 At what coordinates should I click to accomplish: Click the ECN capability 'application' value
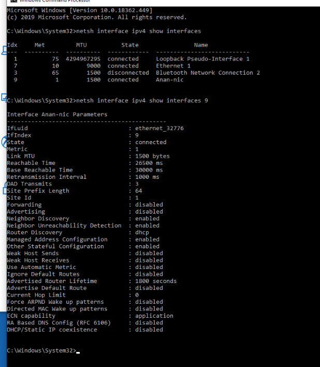click(x=154, y=316)
